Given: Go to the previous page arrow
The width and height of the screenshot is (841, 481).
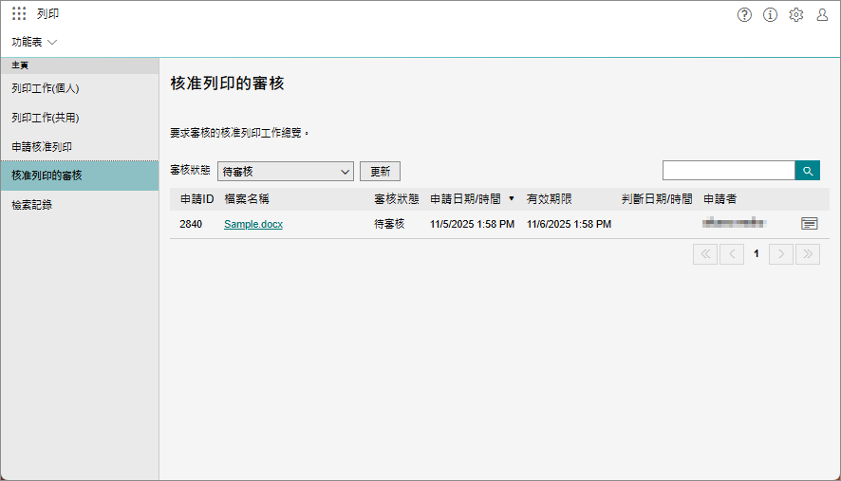Looking at the screenshot, I should click(731, 253).
